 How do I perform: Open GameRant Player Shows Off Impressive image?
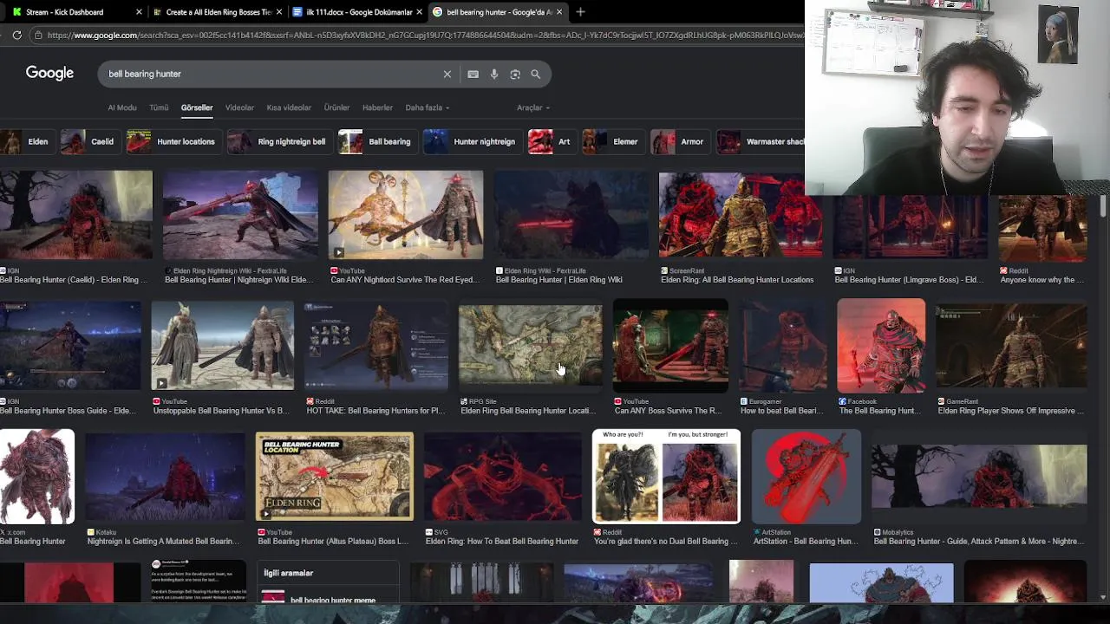(1011, 346)
